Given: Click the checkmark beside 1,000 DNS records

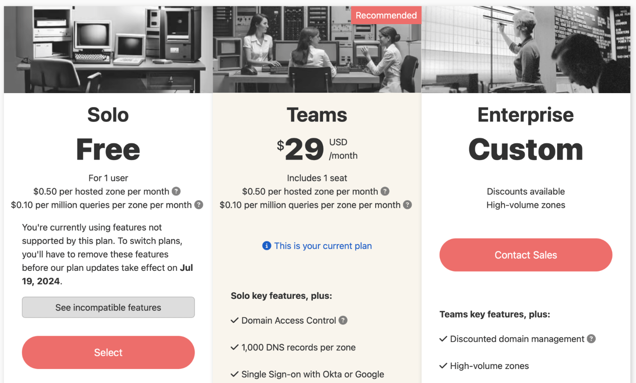Looking at the screenshot, I should pyautogui.click(x=234, y=347).
